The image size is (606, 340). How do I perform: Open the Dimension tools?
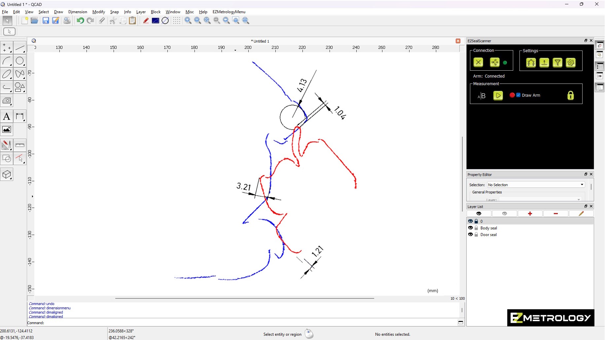point(20,117)
